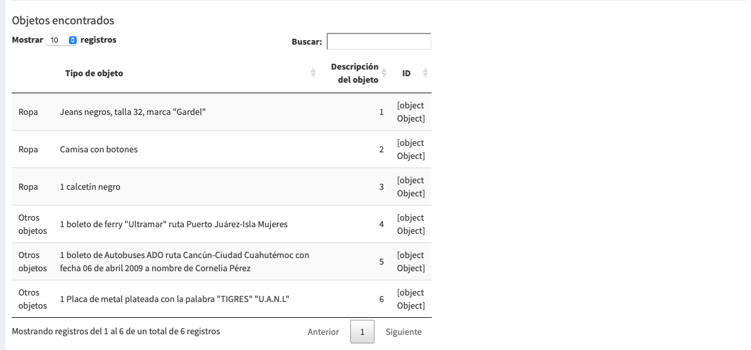Click the ID column header label
The height and width of the screenshot is (350, 751).
pyautogui.click(x=406, y=74)
